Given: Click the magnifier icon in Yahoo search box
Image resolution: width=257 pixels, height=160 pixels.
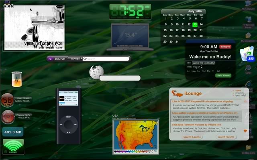Looking at the screenshot, I should 85,59.
